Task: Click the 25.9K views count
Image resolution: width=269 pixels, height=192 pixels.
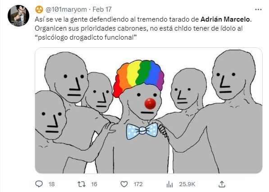Action: (x=187, y=184)
